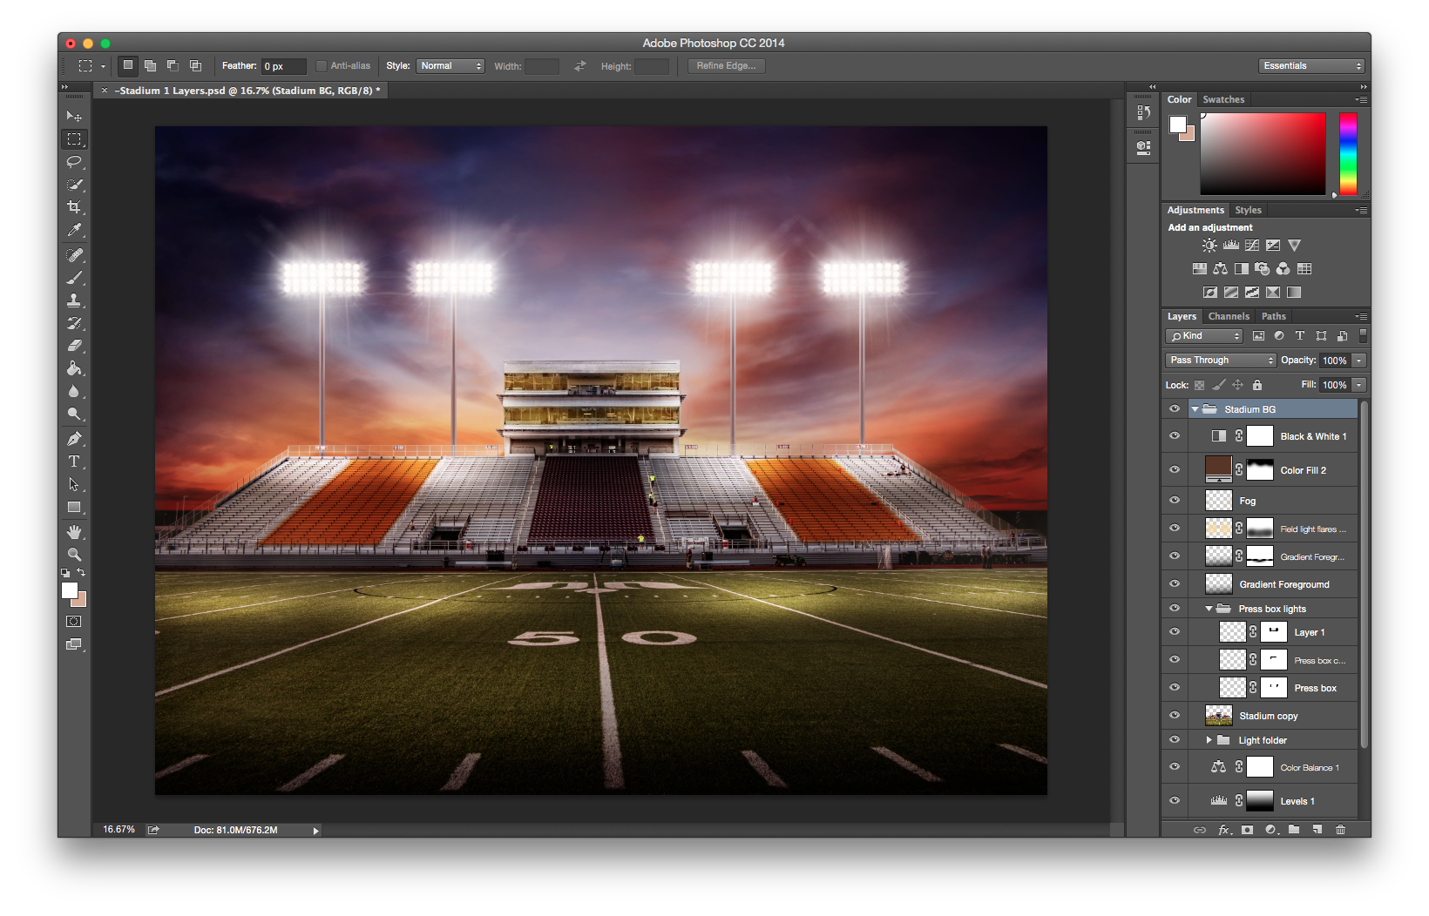Viewport: 1429px width, 916px height.
Task: Switch to the Styles tab
Action: pyautogui.click(x=1248, y=211)
